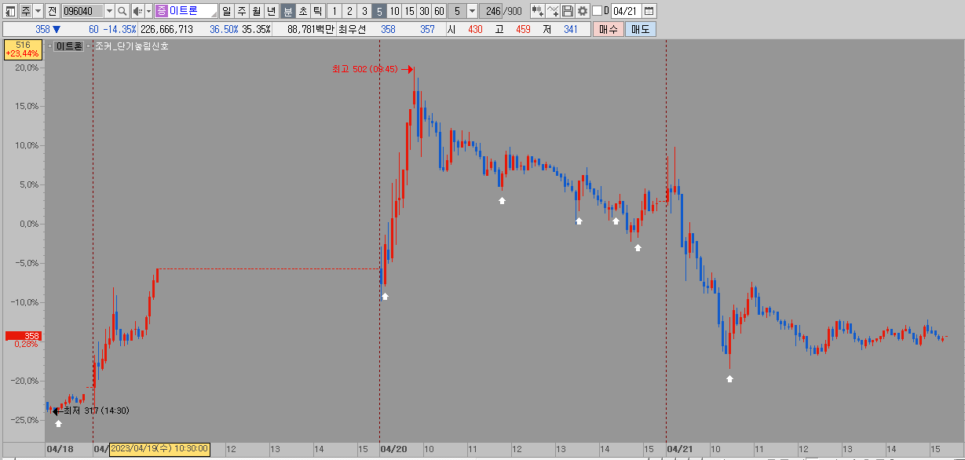Image resolution: width=965 pixels, height=460 pixels.
Task: Toggle the D checkbox beside date field
Action: point(597,11)
